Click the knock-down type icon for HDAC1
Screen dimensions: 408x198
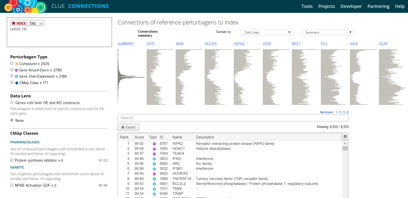pos(154,149)
